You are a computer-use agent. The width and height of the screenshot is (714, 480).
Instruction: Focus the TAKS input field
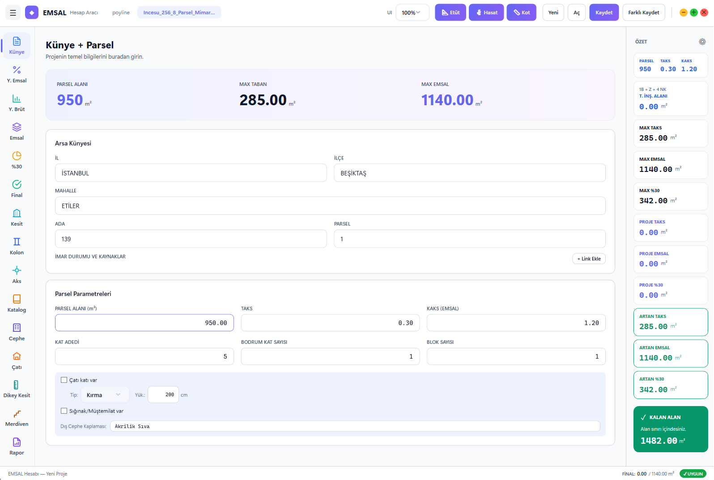(330, 323)
